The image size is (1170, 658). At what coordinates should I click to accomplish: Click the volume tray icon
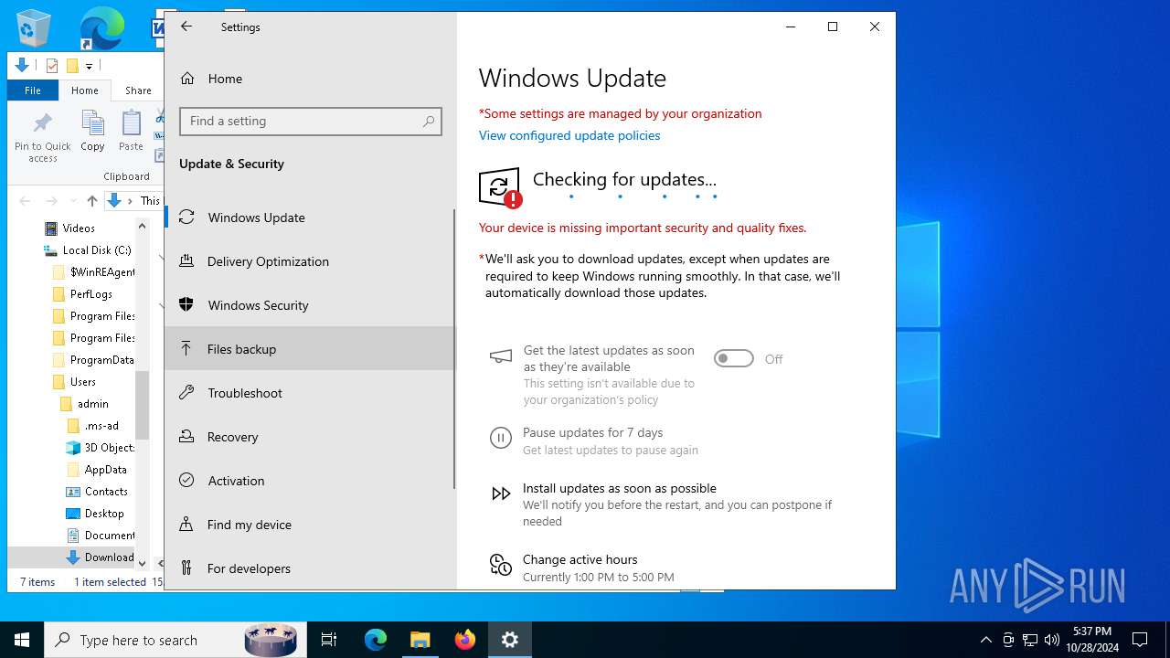[1052, 640]
